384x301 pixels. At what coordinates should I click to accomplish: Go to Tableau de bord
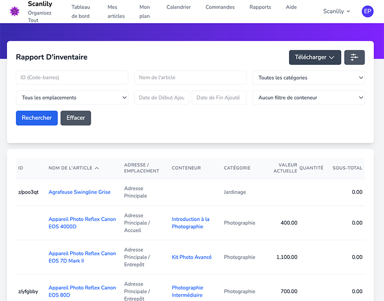pyautogui.click(x=81, y=12)
